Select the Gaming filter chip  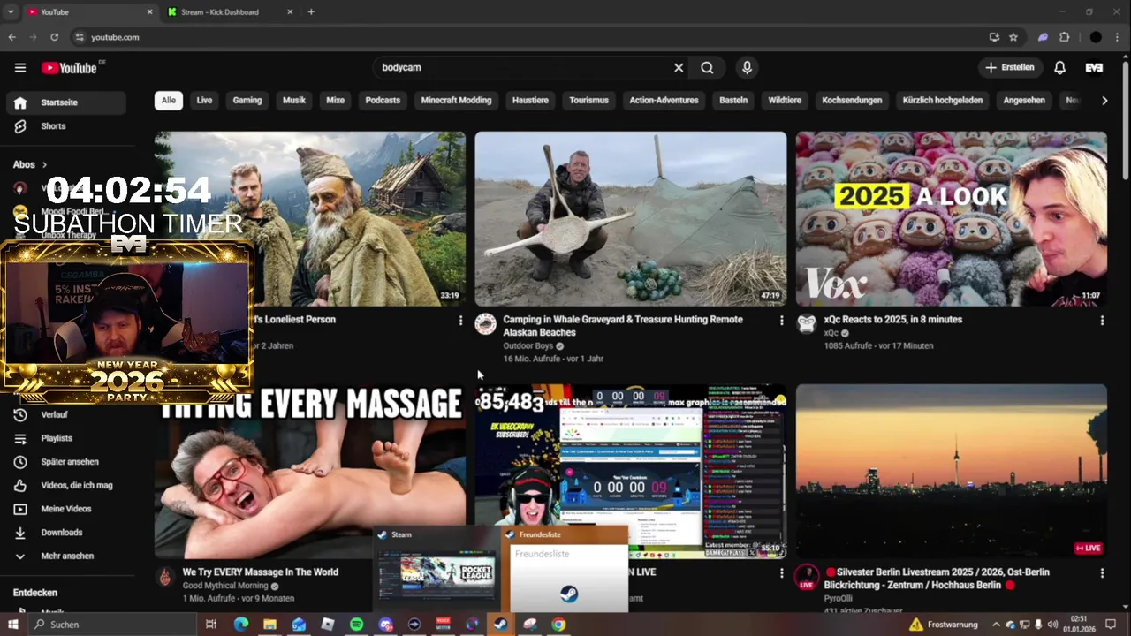point(247,100)
